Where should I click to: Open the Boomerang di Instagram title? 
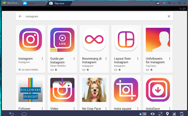pos(92,60)
